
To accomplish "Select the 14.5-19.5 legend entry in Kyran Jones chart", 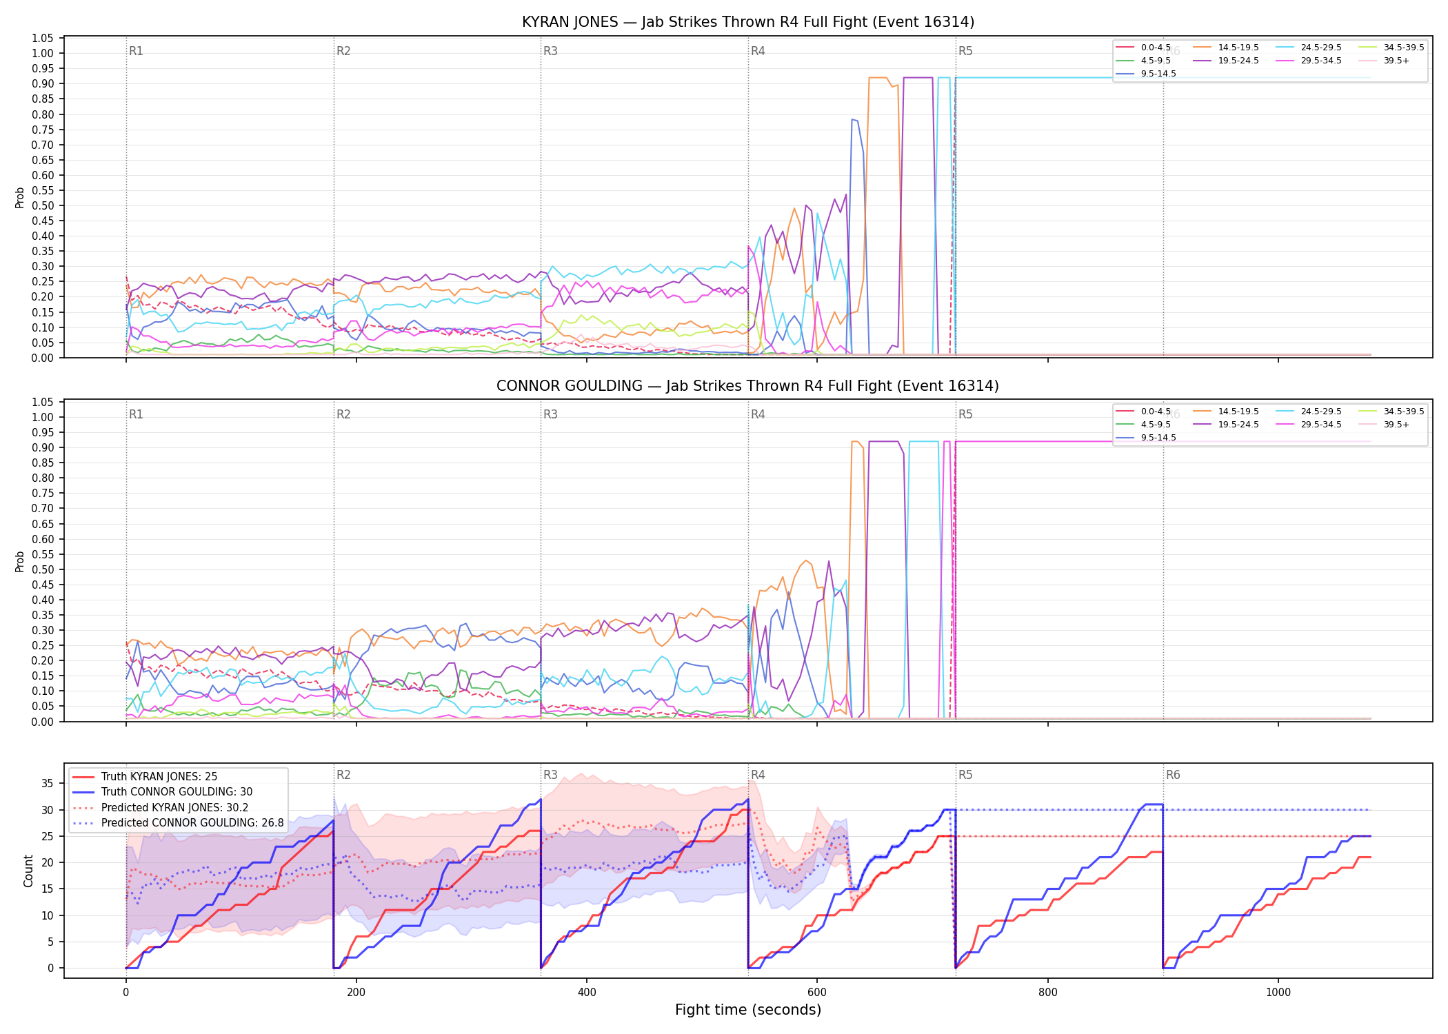I will point(1227,48).
